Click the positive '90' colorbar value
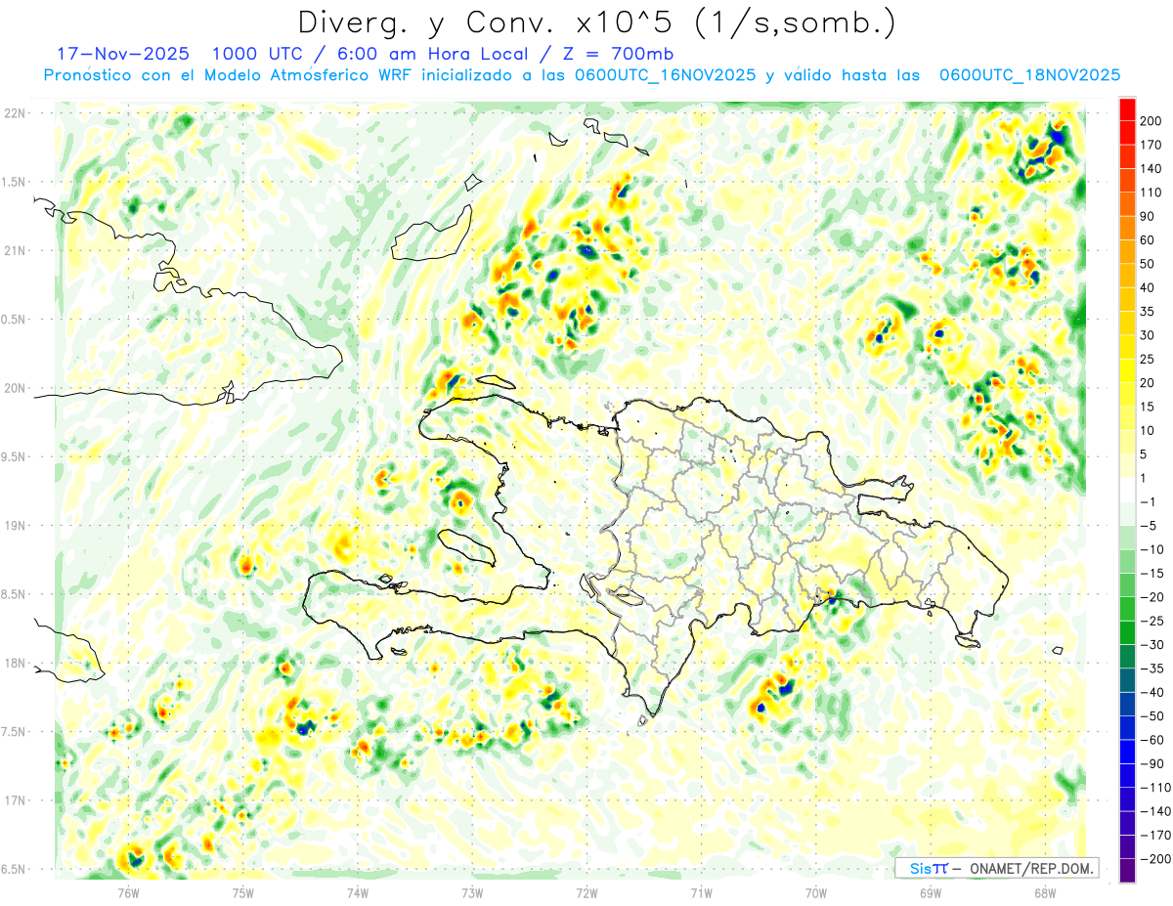Image resolution: width=1173 pixels, height=906 pixels. 1148,216
